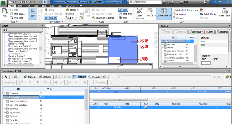This screenshot has width=232, height=124.
Task: Select Conveying Systems in workbook tree
Action: click(18, 101)
